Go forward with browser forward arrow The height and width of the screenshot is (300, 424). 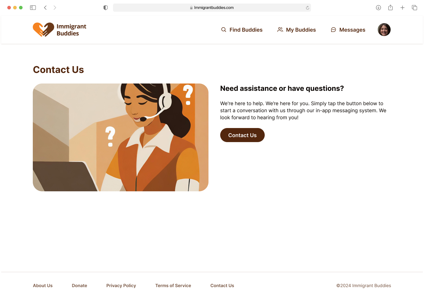[x=55, y=8]
